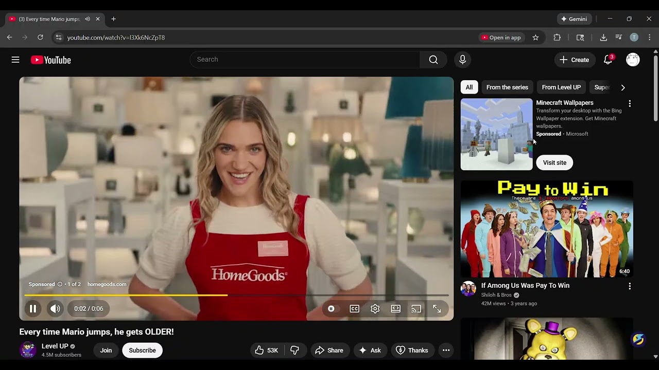View site information in address bar

click(59, 38)
